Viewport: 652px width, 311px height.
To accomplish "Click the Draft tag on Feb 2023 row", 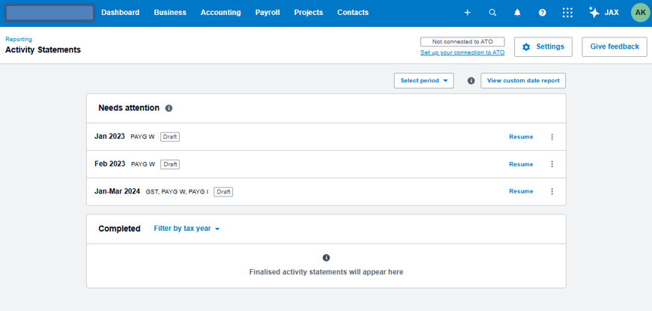I will click(x=170, y=164).
